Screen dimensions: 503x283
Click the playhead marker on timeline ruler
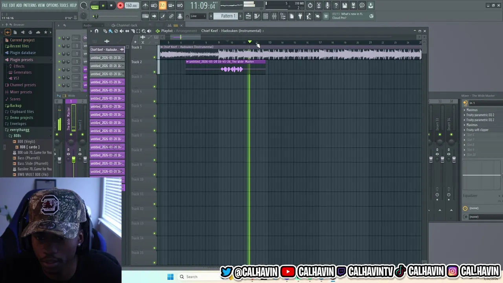[250, 42]
